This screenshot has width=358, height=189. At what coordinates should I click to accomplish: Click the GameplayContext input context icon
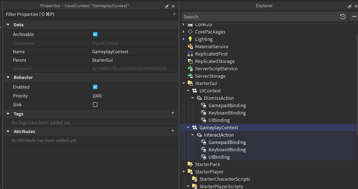195,127
